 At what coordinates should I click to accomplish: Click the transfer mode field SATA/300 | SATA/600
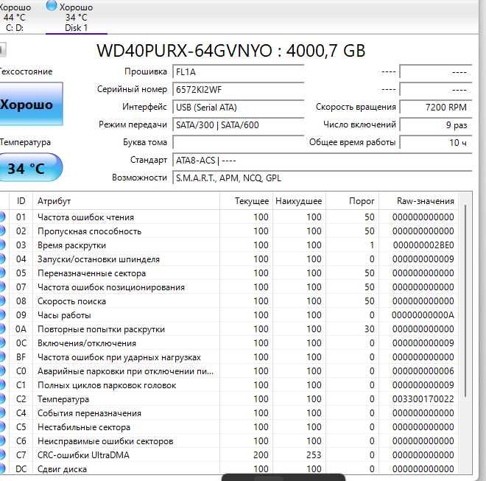(238, 125)
